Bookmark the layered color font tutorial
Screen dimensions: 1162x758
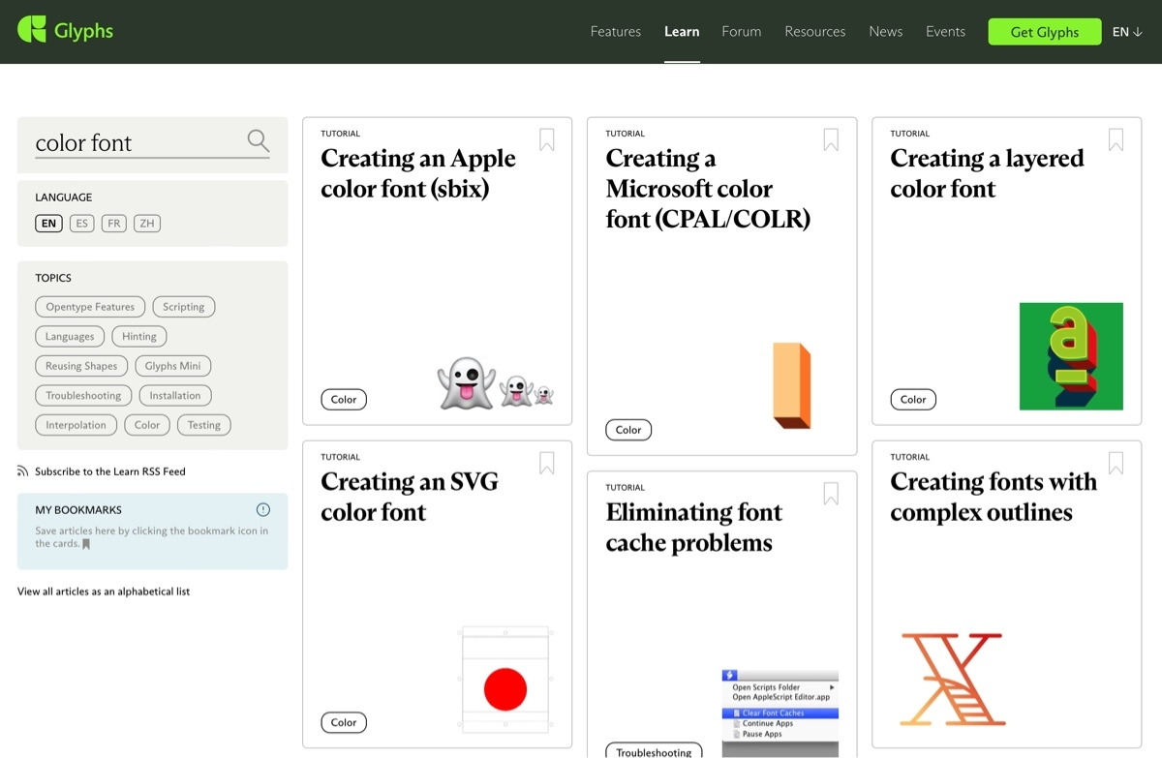1116,139
